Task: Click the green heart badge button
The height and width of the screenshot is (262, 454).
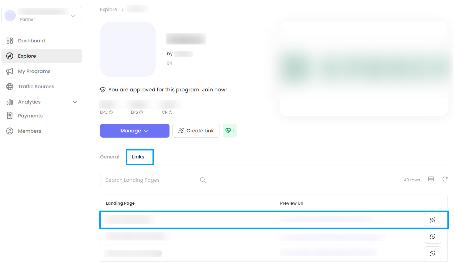Action: click(230, 131)
